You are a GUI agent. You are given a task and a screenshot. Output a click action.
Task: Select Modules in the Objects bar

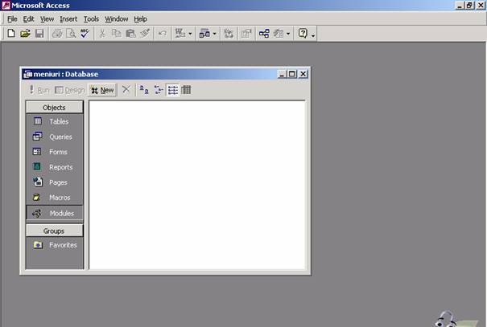coord(55,213)
